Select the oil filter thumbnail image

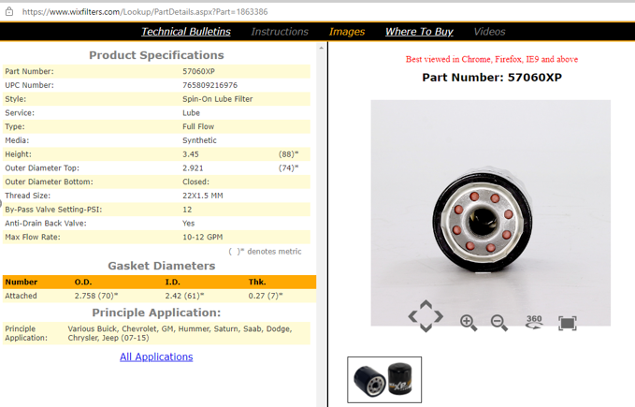coord(384,380)
